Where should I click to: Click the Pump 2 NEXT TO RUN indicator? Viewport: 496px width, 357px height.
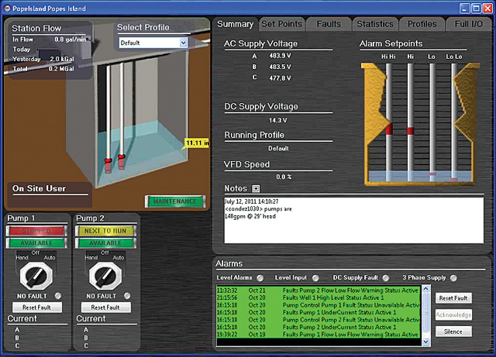click(x=106, y=231)
